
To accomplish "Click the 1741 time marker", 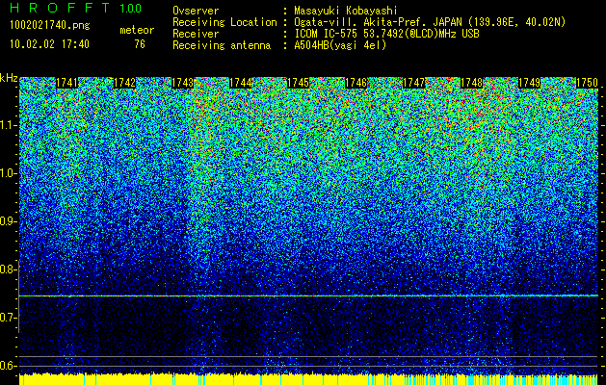I will pos(67,83).
